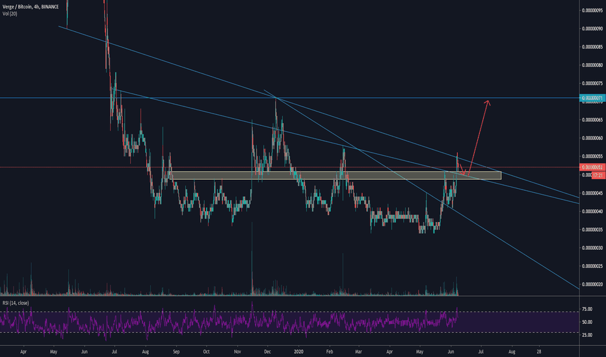This screenshot has width=606, height=357.
Task: Click the 0.00000040 price axis label
Action: (592, 212)
